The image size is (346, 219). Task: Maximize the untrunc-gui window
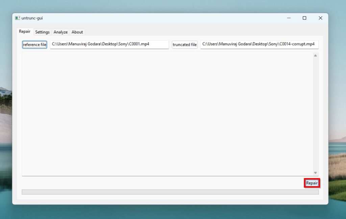[x=304, y=18]
